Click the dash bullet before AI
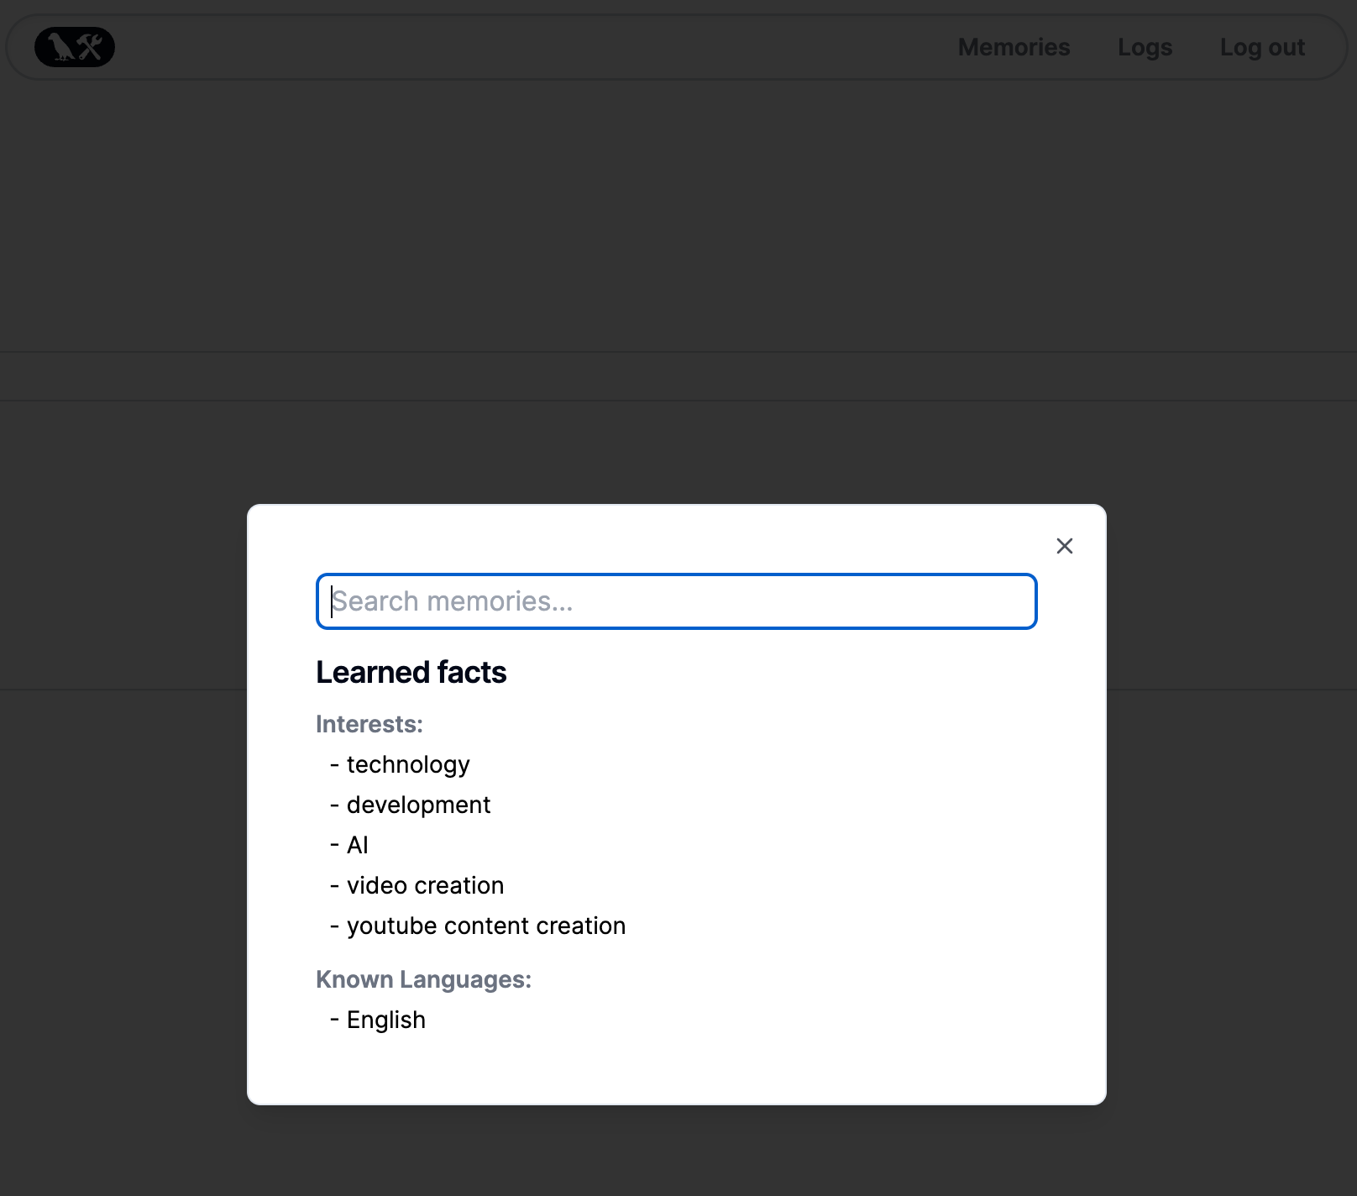 tap(335, 845)
